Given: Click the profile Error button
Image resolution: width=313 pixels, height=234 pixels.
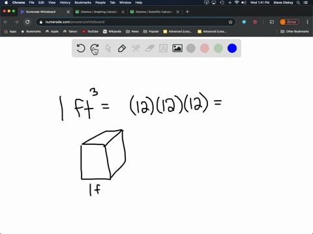Looking at the screenshot, I should coord(290,22).
